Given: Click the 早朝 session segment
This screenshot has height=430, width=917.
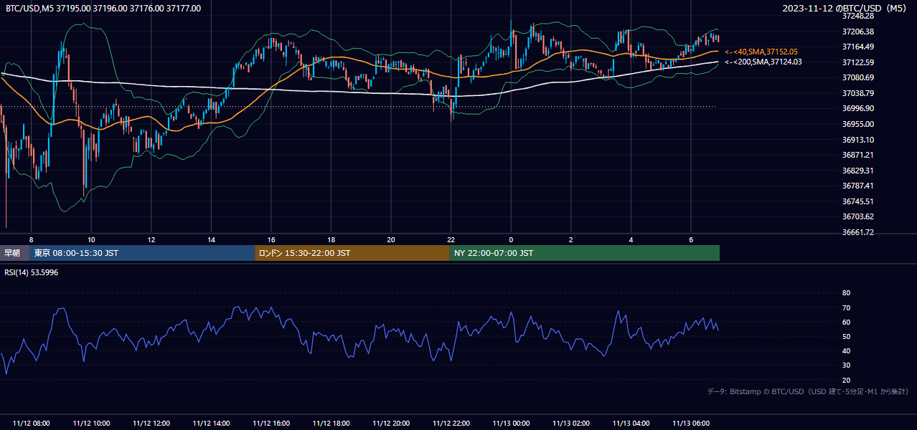Looking at the screenshot, I should (14, 253).
